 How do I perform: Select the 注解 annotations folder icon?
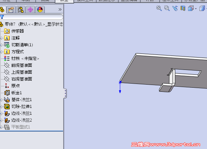(7, 38)
